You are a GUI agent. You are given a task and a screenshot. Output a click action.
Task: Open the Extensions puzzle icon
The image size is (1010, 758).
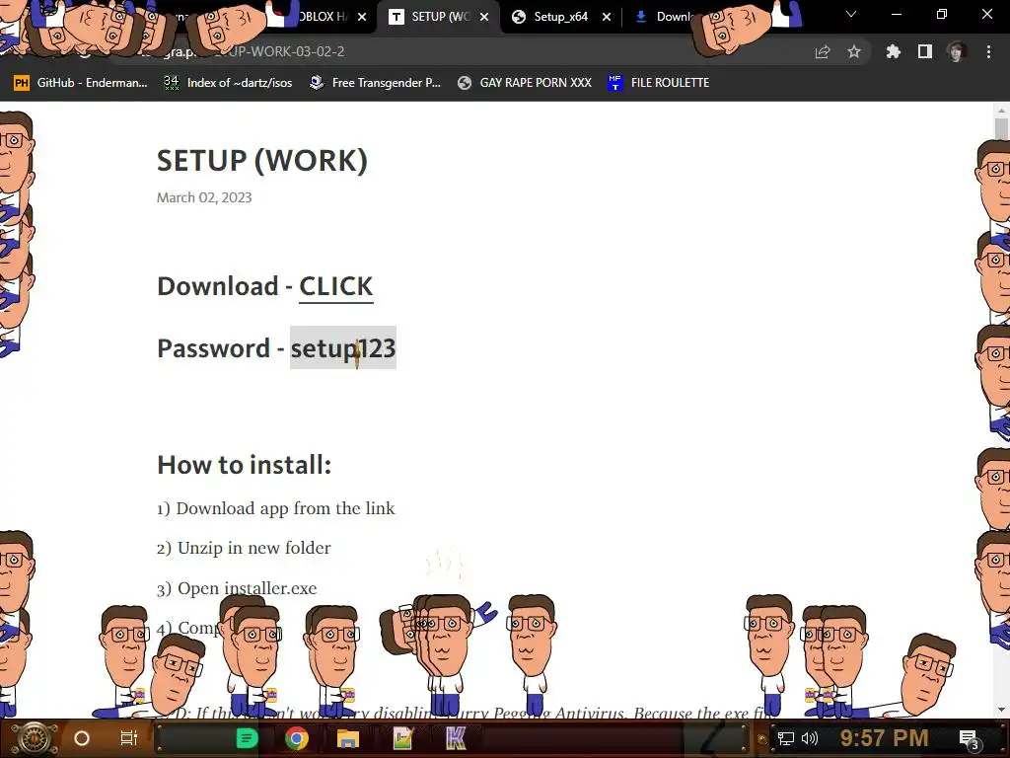(893, 51)
